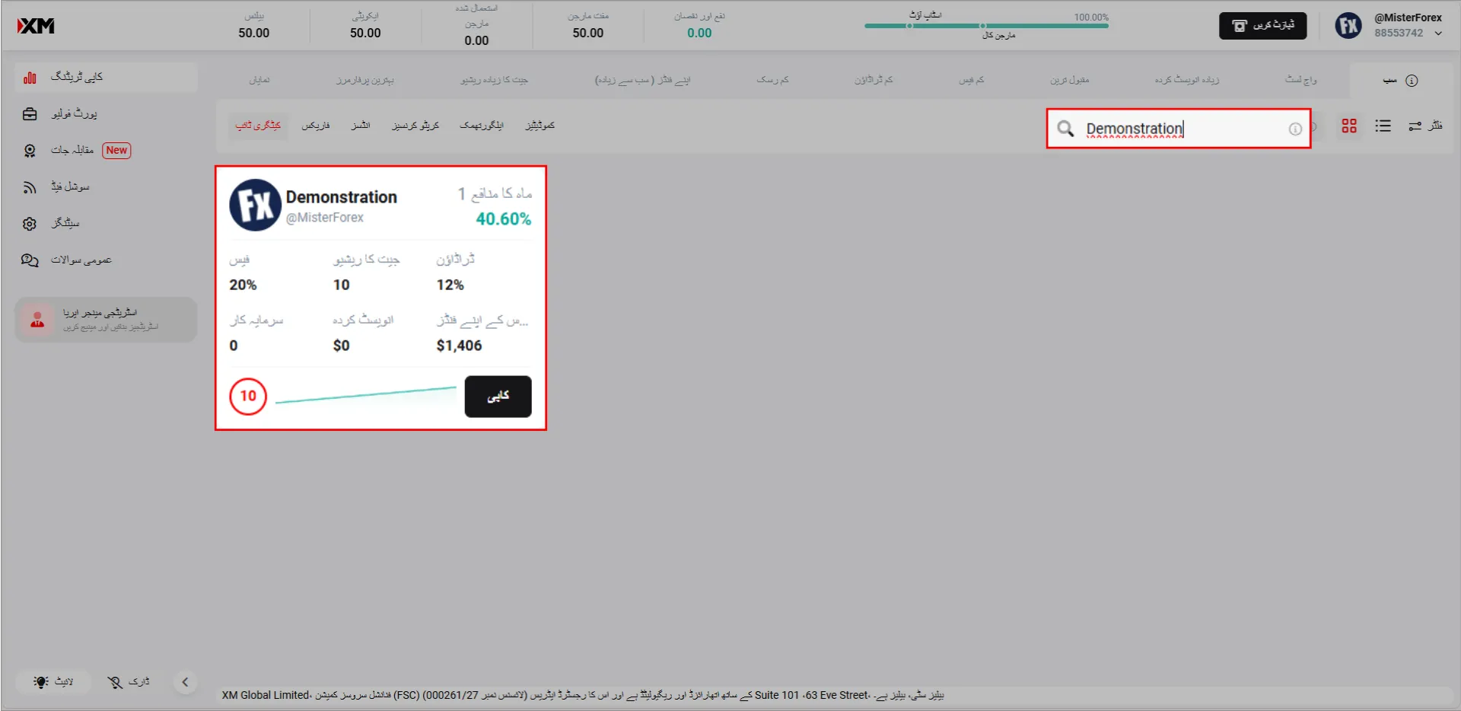Viewport: 1461px width, 711px height.
Task: Select the Most Invested (زیادہ انویسٹ کردہ) tab
Action: (x=1187, y=80)
